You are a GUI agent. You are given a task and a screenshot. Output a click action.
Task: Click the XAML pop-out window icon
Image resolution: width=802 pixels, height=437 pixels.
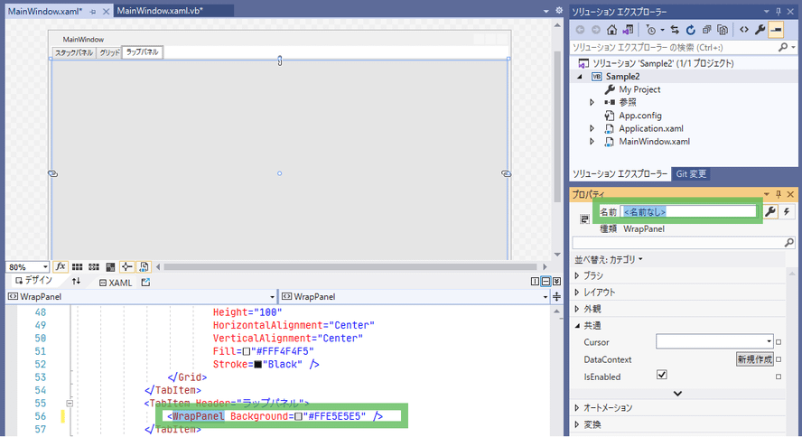pos(145,282)
